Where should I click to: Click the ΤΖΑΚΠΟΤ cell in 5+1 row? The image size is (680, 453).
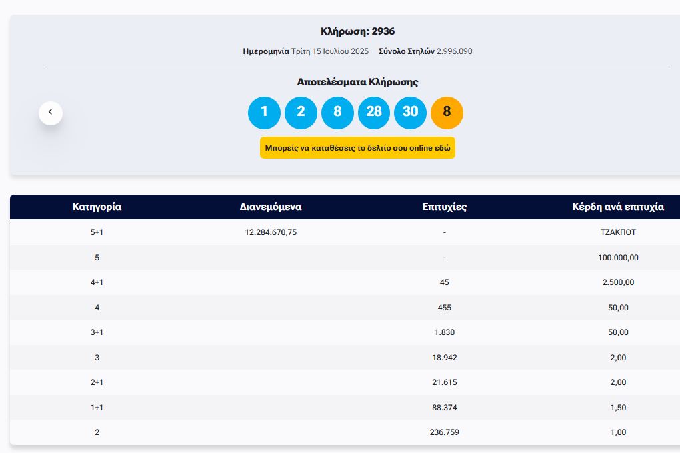click(x=617, y=232)
